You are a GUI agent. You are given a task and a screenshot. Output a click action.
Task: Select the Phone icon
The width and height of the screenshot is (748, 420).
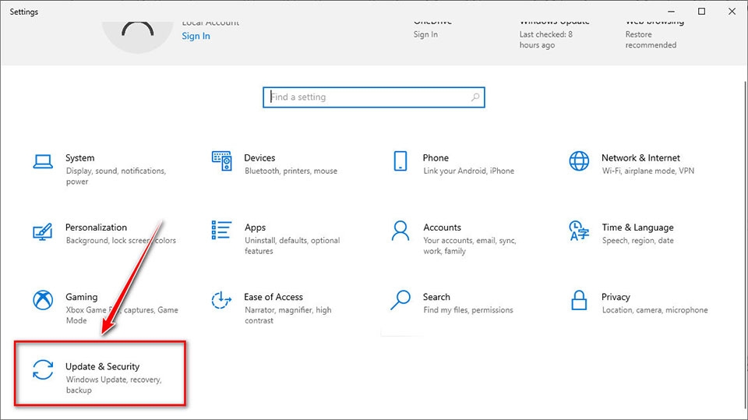click(400, 161)
